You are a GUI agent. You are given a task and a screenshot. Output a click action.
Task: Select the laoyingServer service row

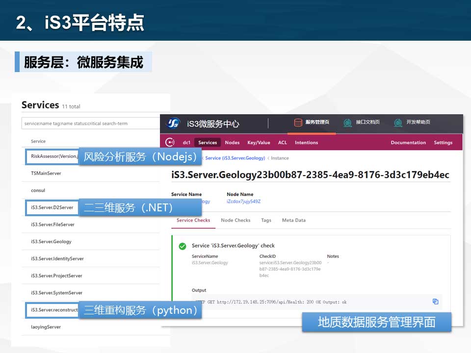coord(91,327)
